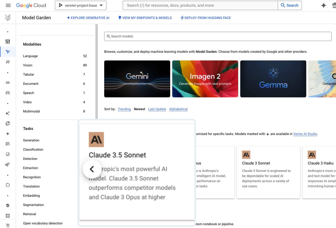Click the Tasks heading

[28, 129]
